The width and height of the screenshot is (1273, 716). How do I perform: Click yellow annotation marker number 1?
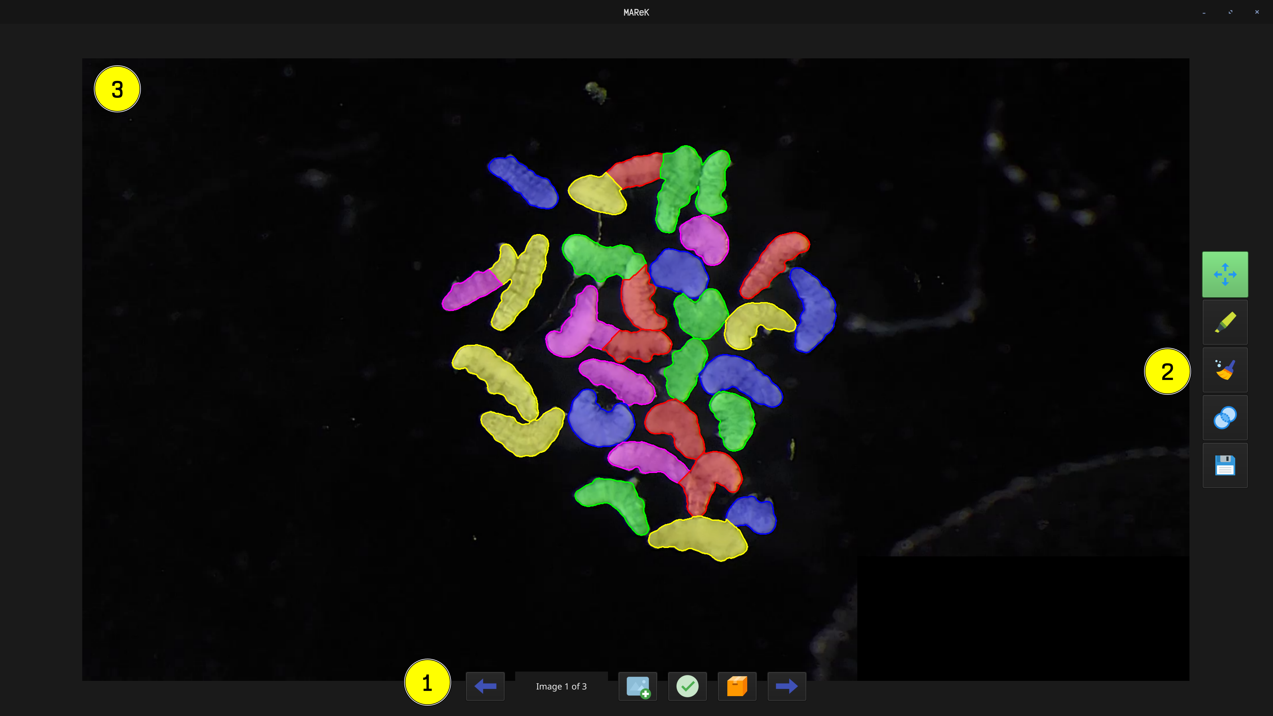pos(427,683)
